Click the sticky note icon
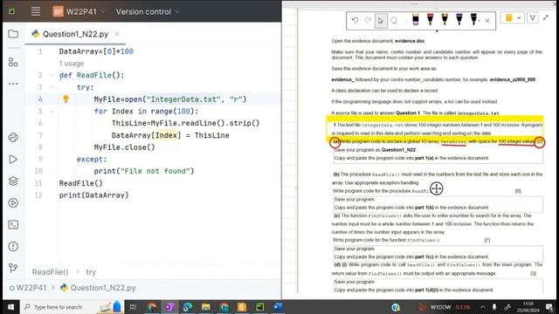Viewport: 559px width, 314px height. pyautogui.click(x=508, y=17)
